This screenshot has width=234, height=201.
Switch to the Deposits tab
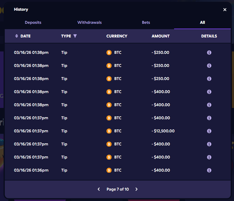pyautogui.click(x=33, y=23)
